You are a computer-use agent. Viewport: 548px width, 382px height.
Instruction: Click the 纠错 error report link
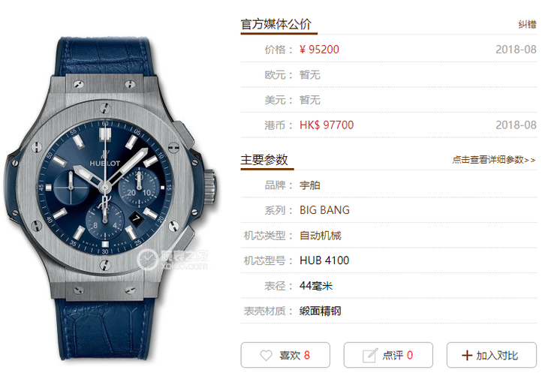tap(528, 25)
